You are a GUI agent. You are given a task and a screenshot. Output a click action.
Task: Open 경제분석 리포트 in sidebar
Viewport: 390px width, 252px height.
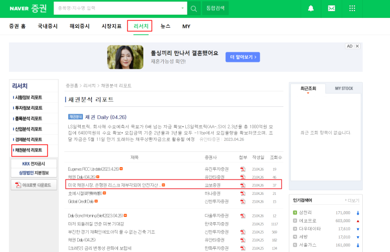pos(28,139)
